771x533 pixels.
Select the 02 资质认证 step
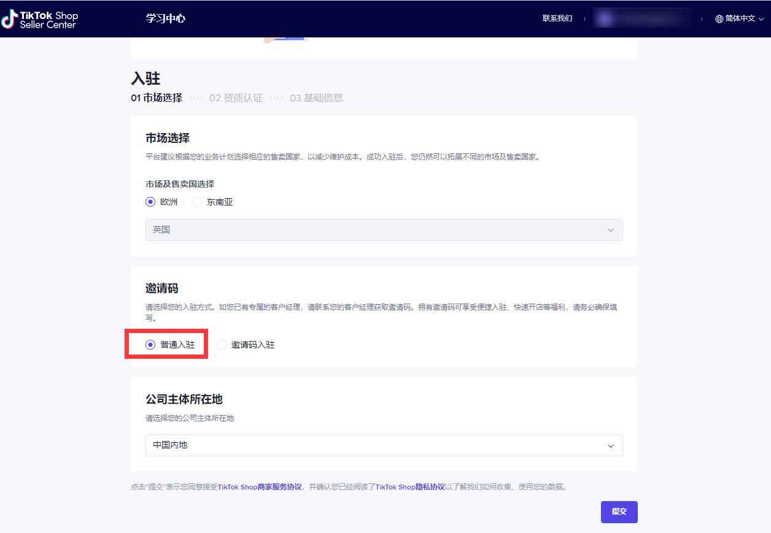236,98
